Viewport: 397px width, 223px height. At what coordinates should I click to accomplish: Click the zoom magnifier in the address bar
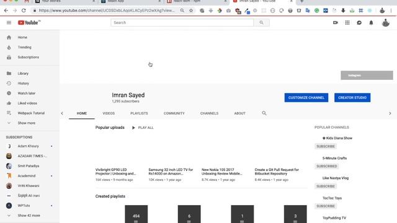182,11
